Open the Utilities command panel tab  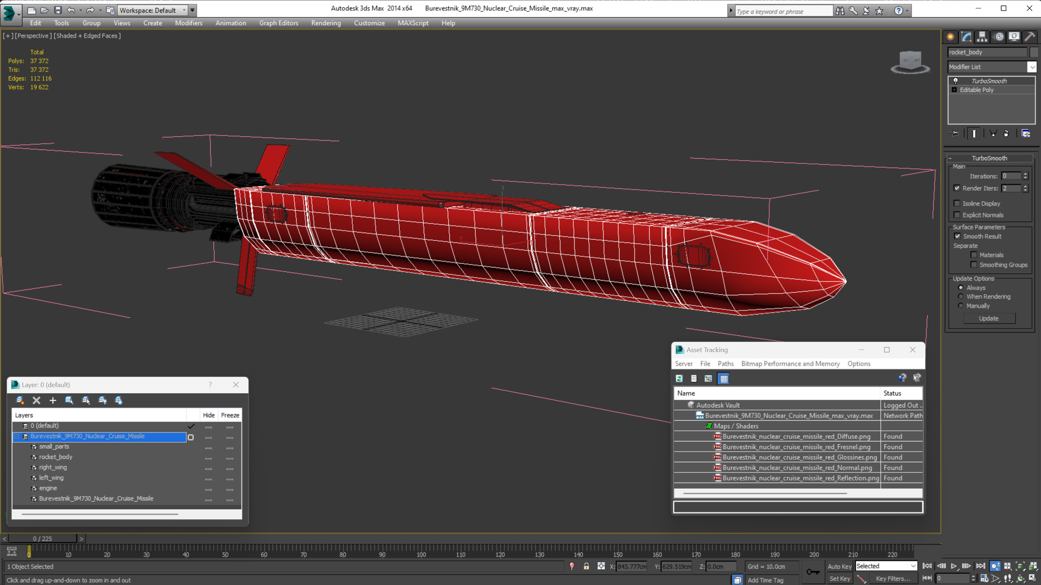[1030, 37]
